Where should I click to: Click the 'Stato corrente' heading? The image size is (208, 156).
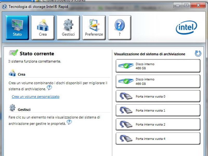[x=37, y=54]
